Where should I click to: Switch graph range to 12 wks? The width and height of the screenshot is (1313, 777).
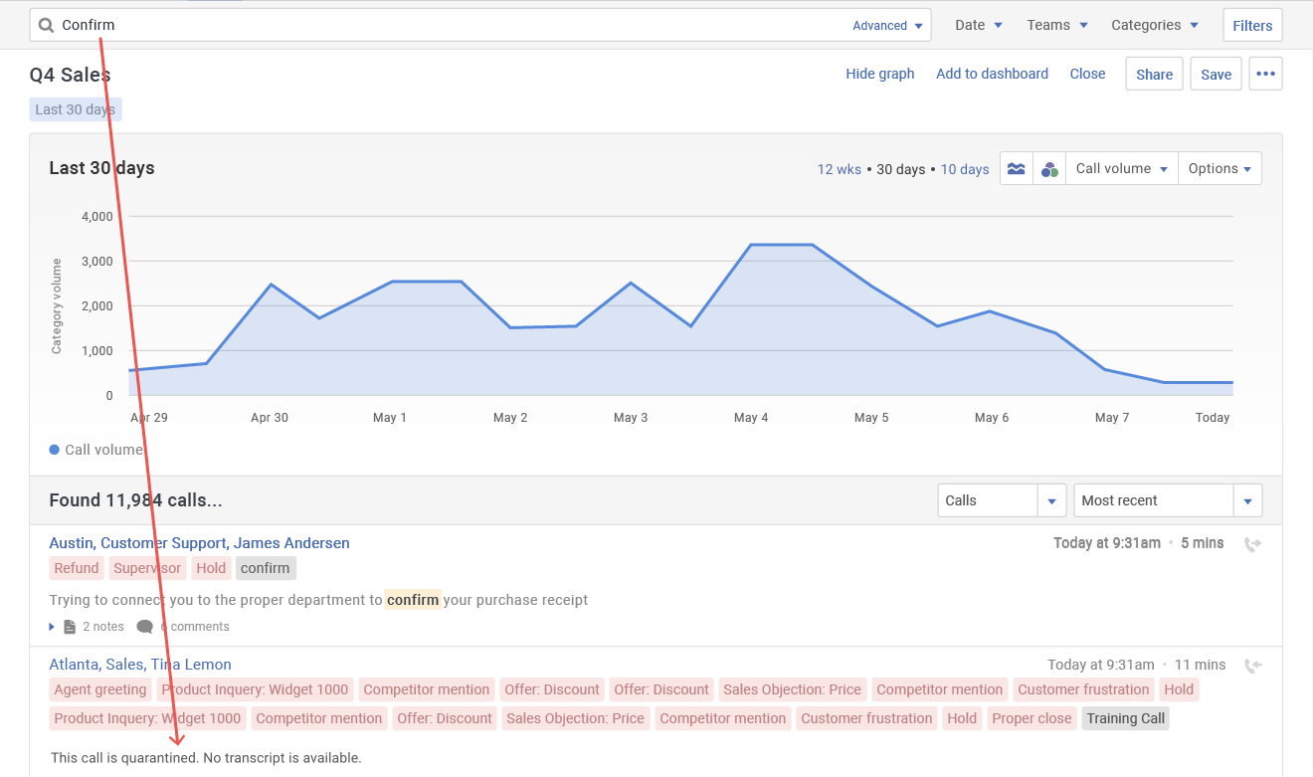point(839,169)
